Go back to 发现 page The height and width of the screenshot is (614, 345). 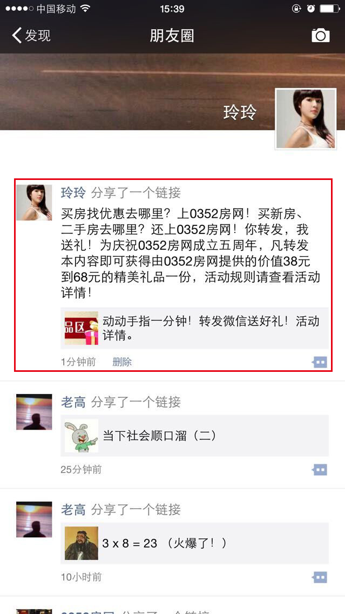[31, 36]
